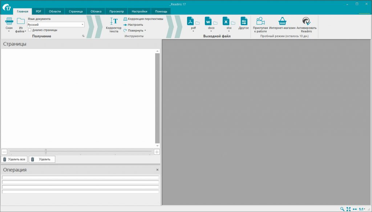
Task: Click the Скан scanner icon
Action: tap(9, 21)
